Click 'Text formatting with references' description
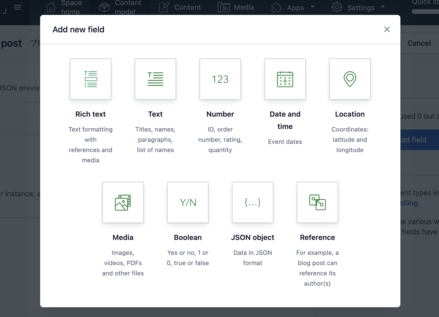 click(91, 145)
